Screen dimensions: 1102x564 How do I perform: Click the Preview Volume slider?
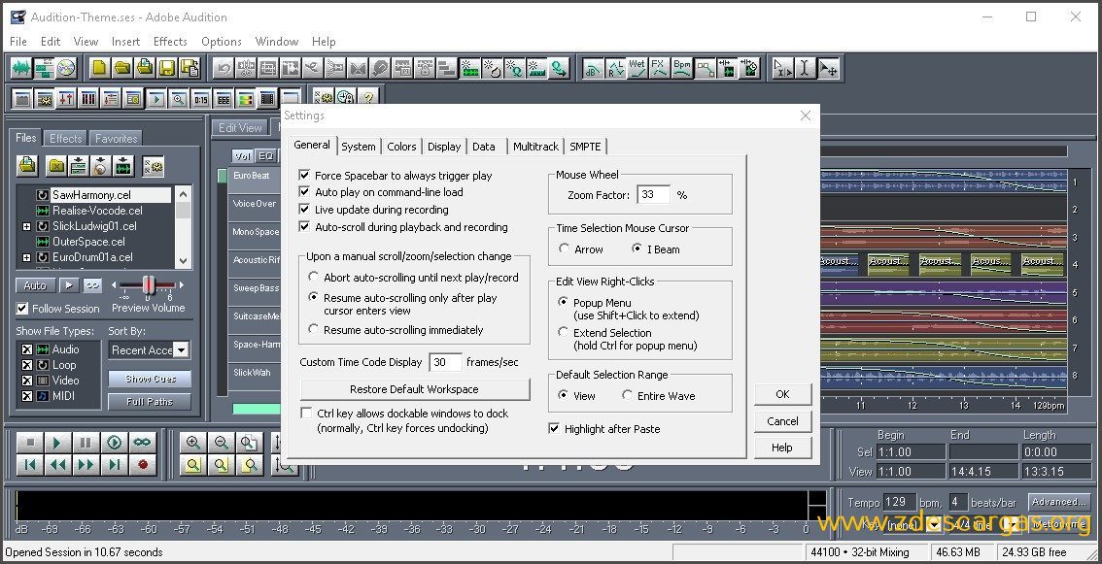149,284
